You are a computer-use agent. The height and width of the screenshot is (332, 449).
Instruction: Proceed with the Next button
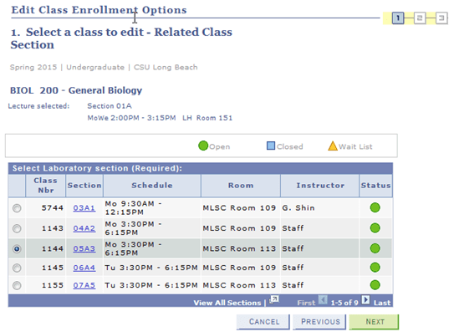pyautogui.click(x=374, y=322)
